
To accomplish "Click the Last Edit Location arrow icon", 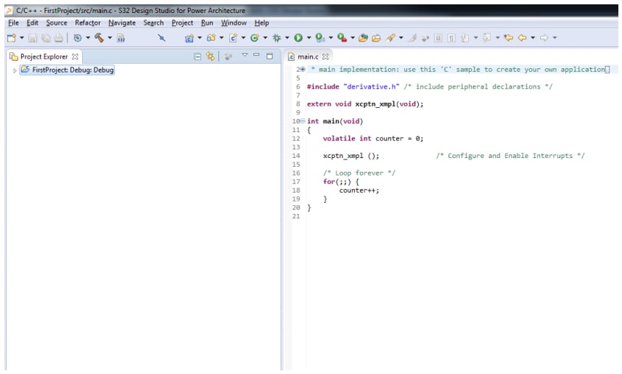I will (508, 38).
